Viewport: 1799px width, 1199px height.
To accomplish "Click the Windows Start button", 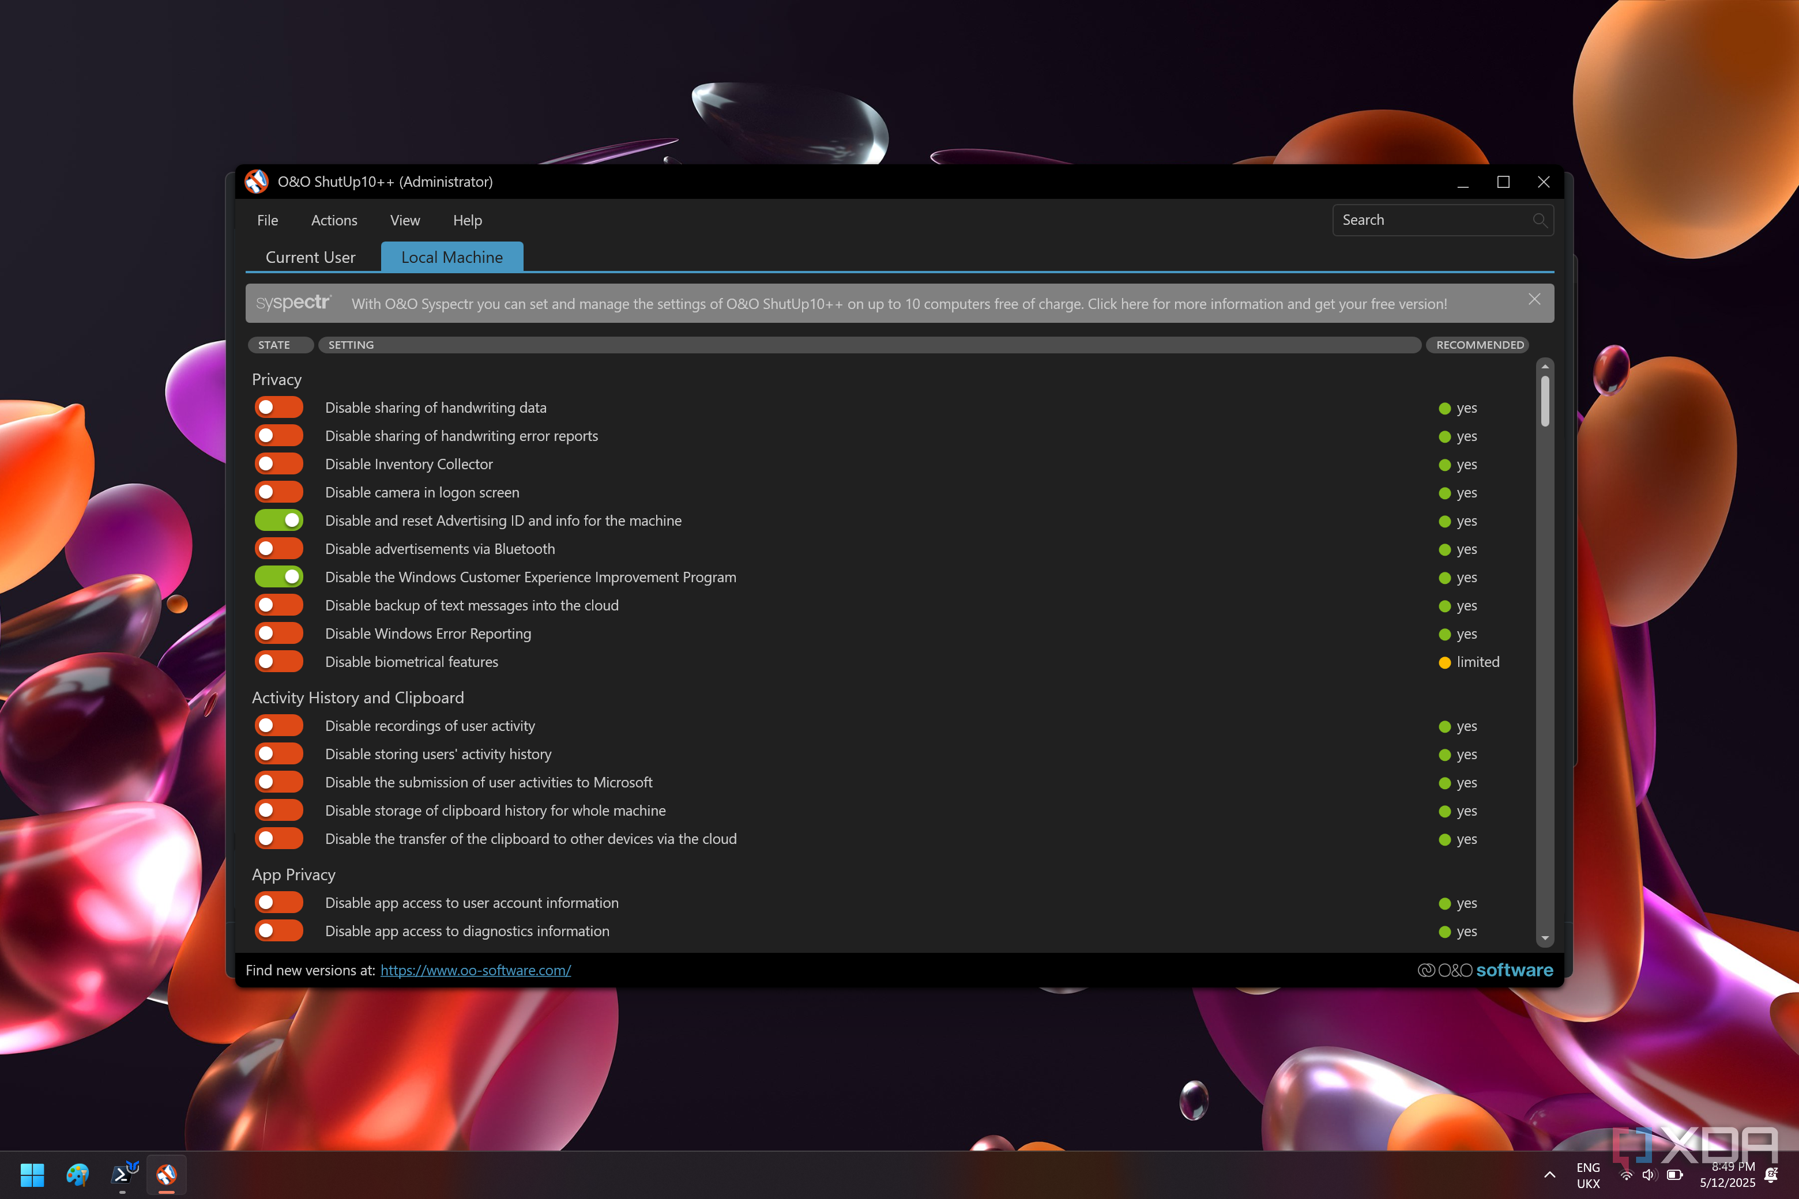I will pyautogui.click(x=32, y=1174).
